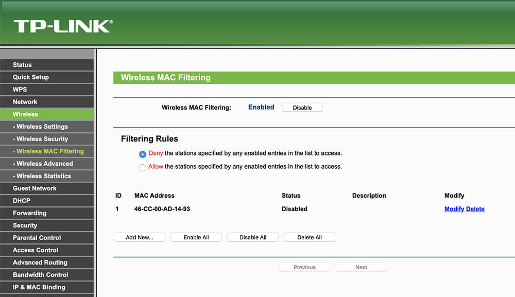The width and height of the screenshot is (515, 297).
Task: Open the Bandwidth Control section
Action: pyautogui.click(x=39, y=275)
